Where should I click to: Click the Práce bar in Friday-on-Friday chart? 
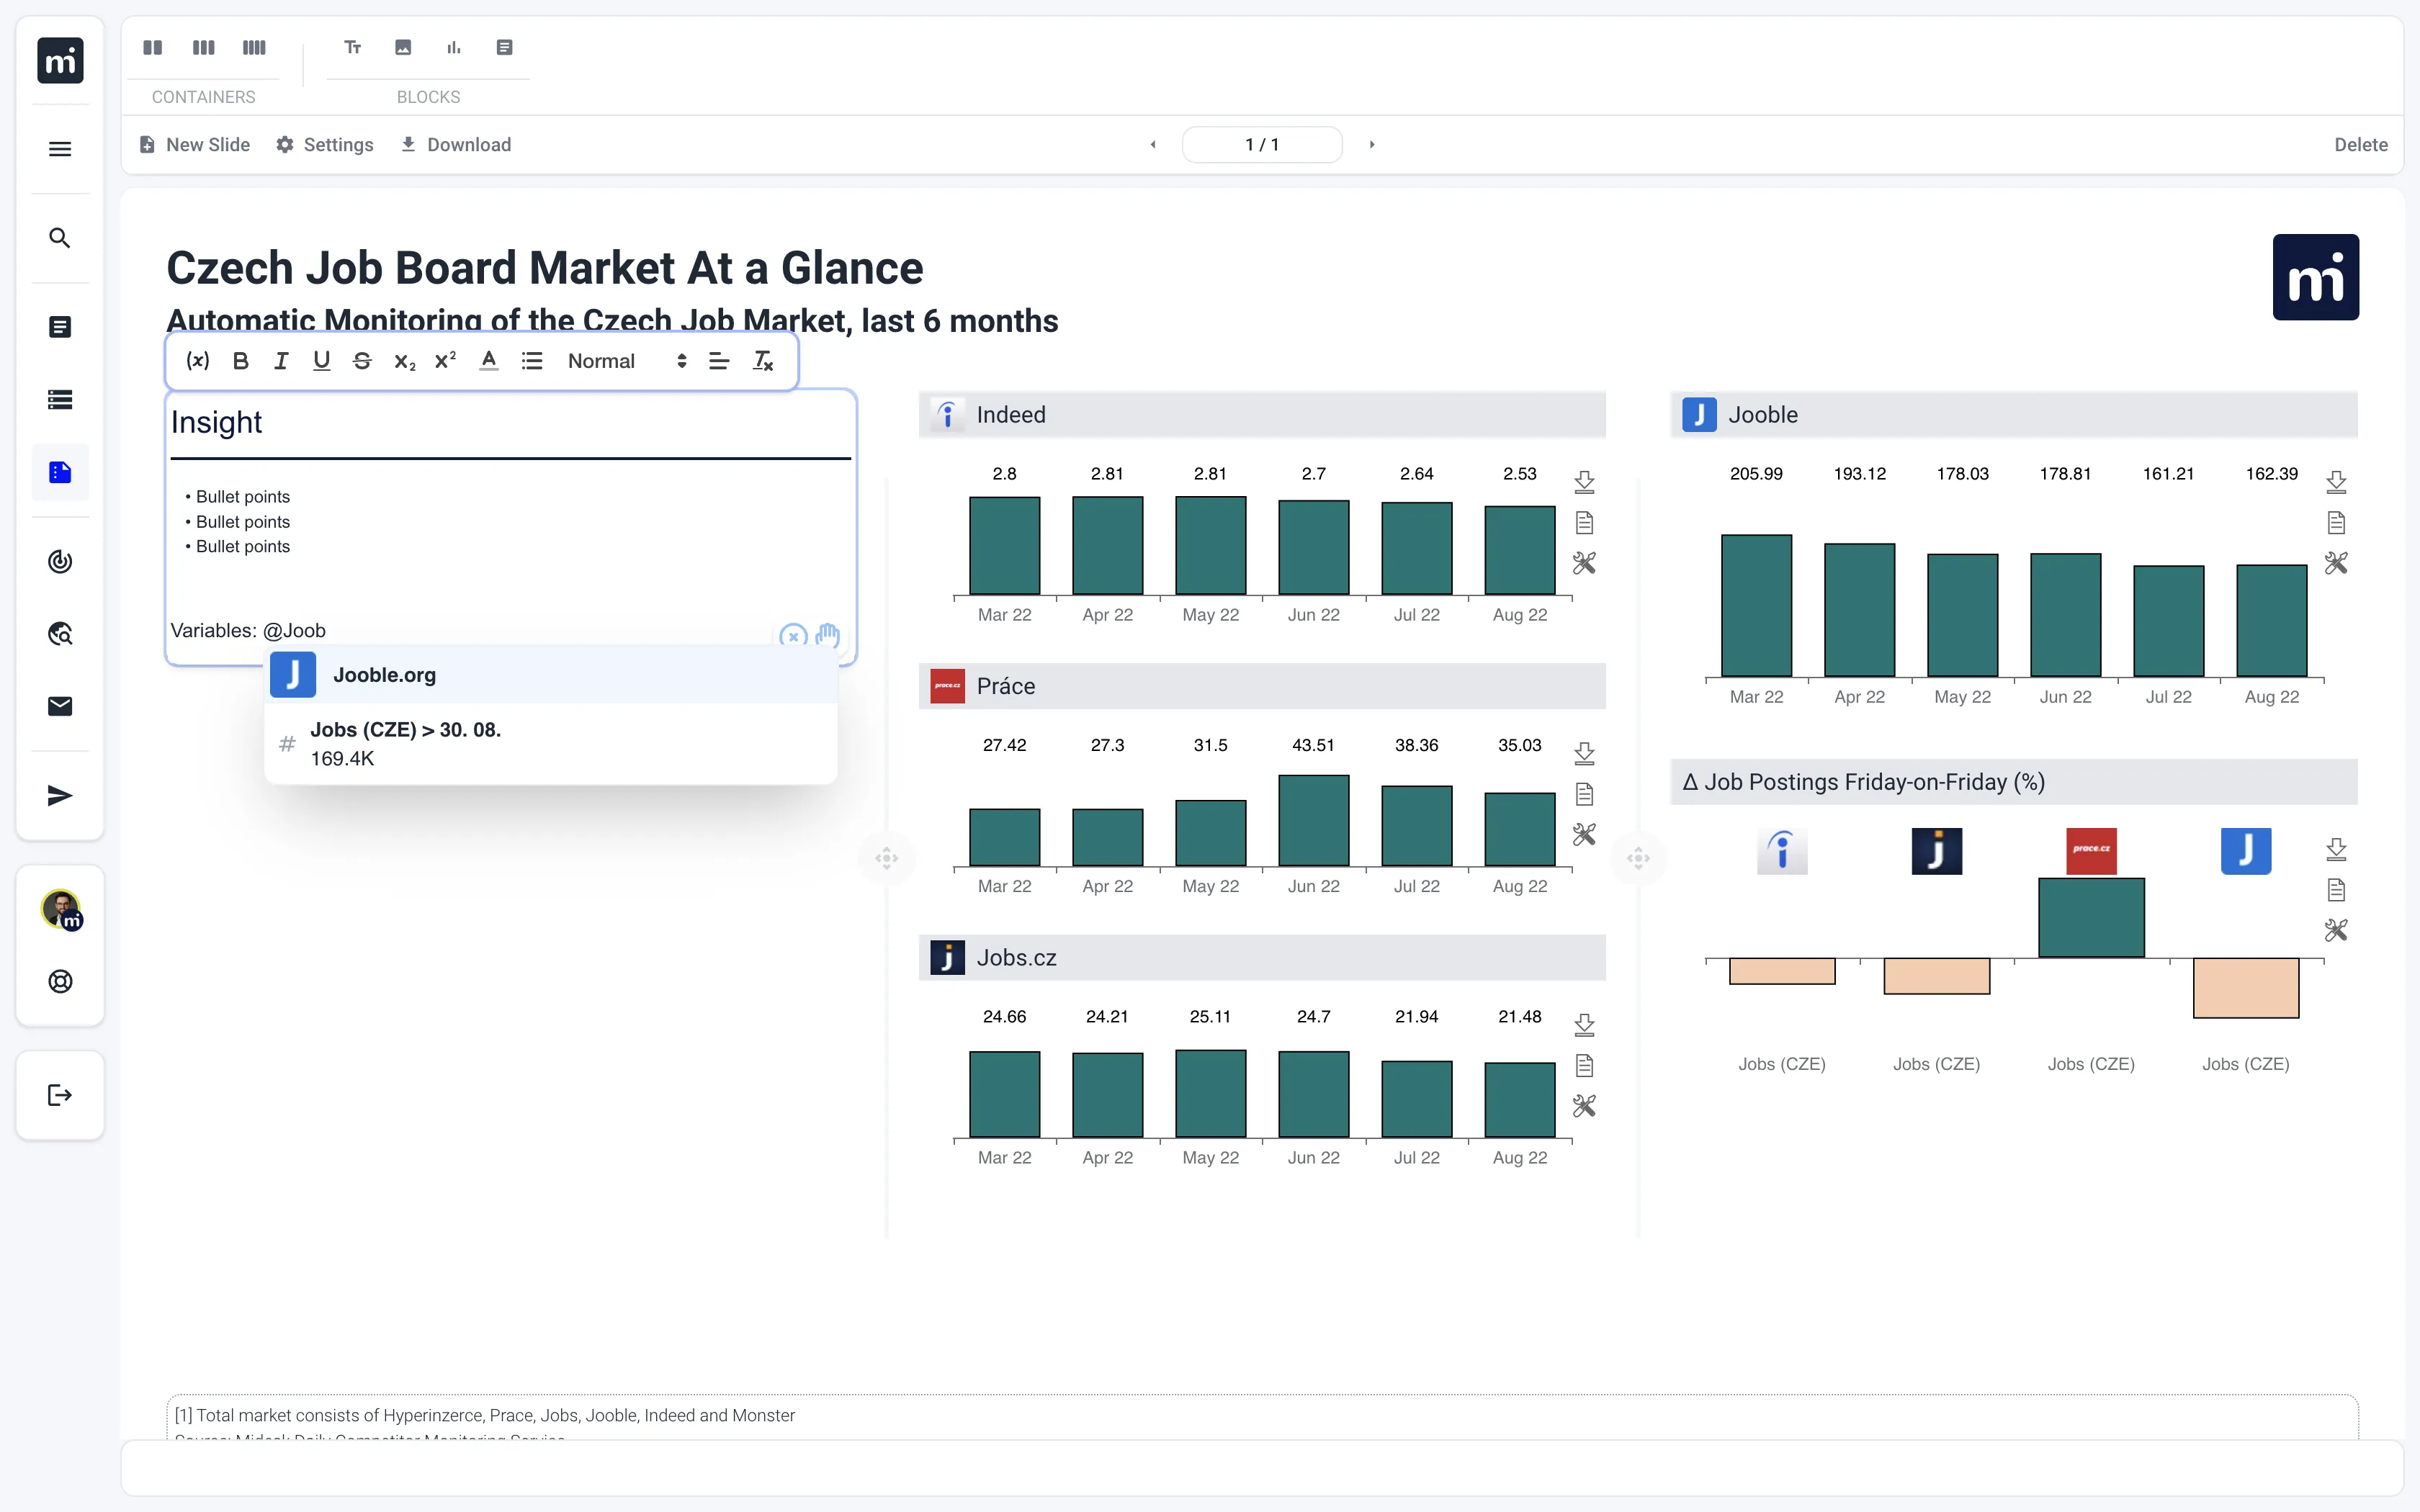[x=2091, y=917]
